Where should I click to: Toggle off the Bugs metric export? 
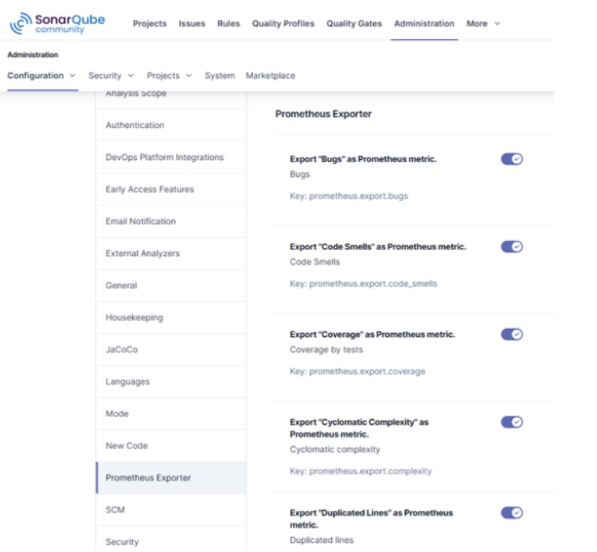pos(512,159)
